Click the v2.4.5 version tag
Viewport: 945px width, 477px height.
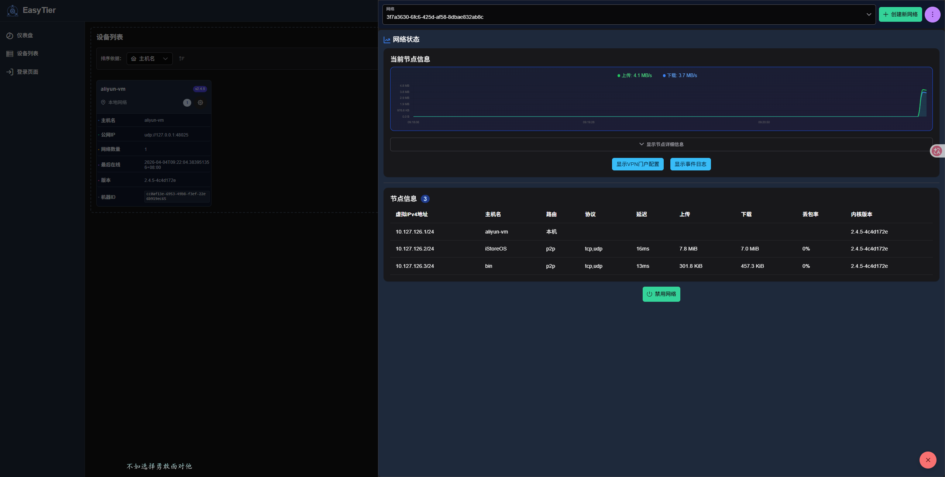(200, 89)
